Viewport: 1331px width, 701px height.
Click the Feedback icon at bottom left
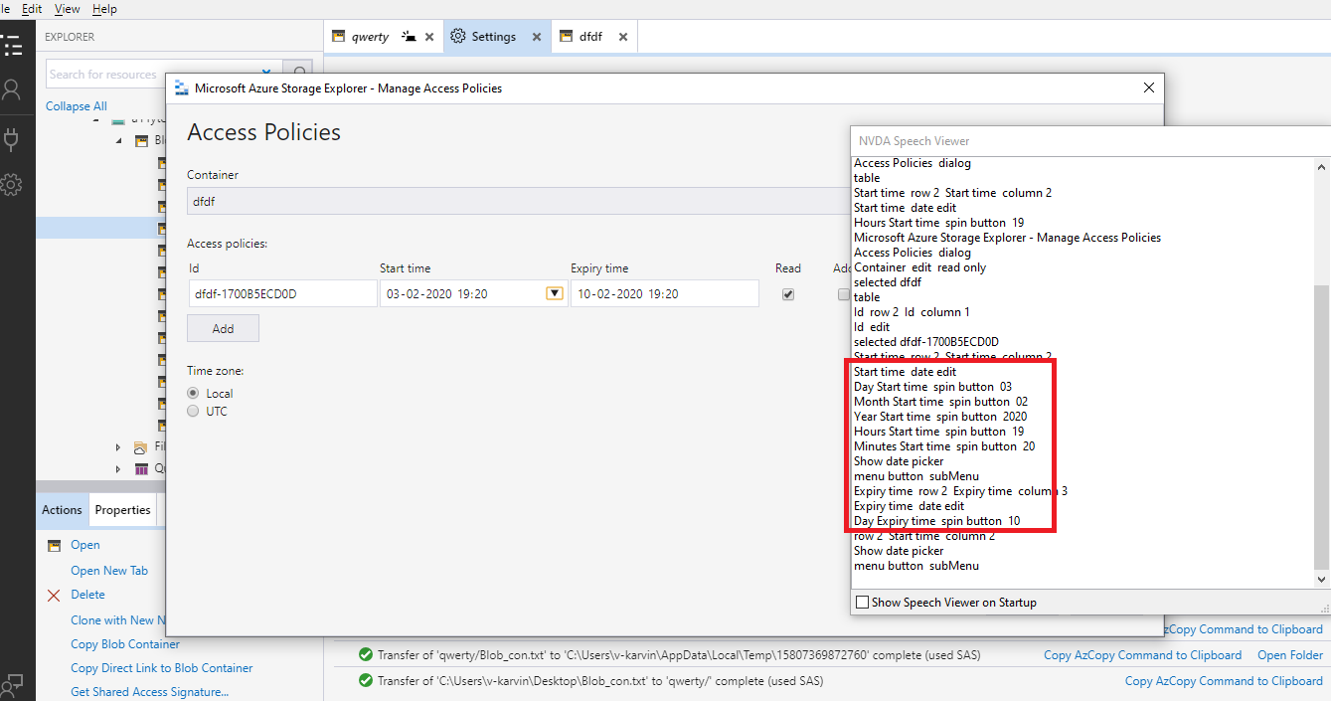click(14, 684)
